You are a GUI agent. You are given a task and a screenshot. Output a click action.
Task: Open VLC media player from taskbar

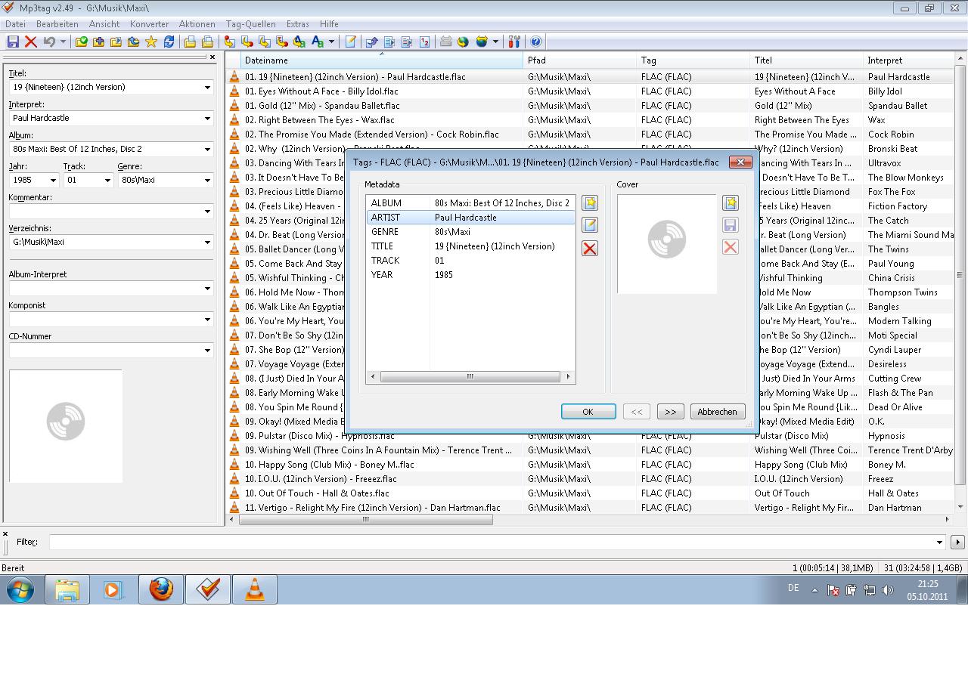tap(255, 589)
